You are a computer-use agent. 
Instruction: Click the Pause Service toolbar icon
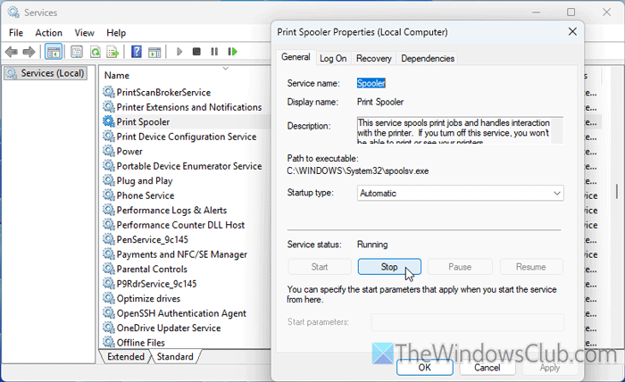pos(214,52)
